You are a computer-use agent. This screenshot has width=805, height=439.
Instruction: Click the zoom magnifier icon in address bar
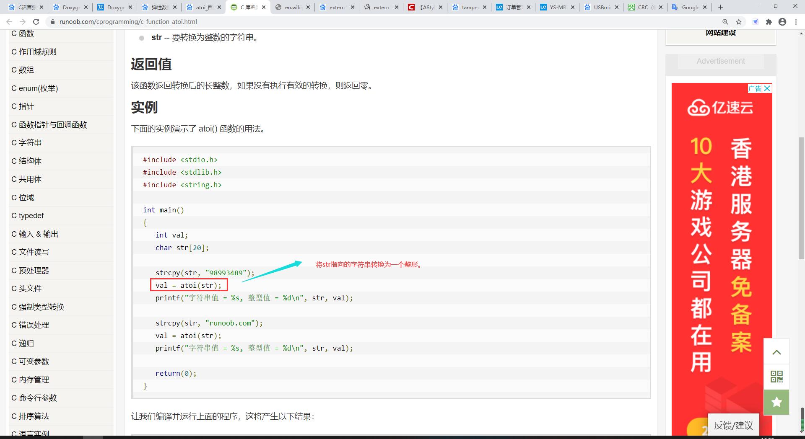725,22
